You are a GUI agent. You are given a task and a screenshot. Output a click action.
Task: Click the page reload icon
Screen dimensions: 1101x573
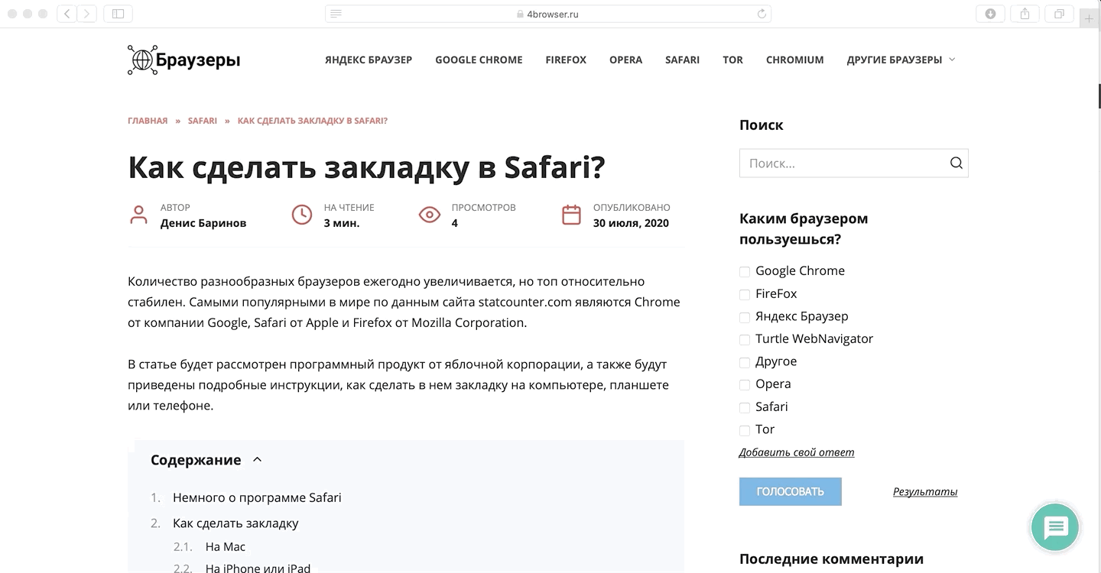[x=762, y=14]
